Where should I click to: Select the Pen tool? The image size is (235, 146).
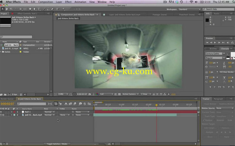34,9
